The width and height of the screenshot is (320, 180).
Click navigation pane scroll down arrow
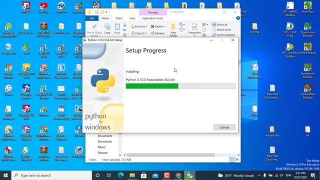pos(120,155)
